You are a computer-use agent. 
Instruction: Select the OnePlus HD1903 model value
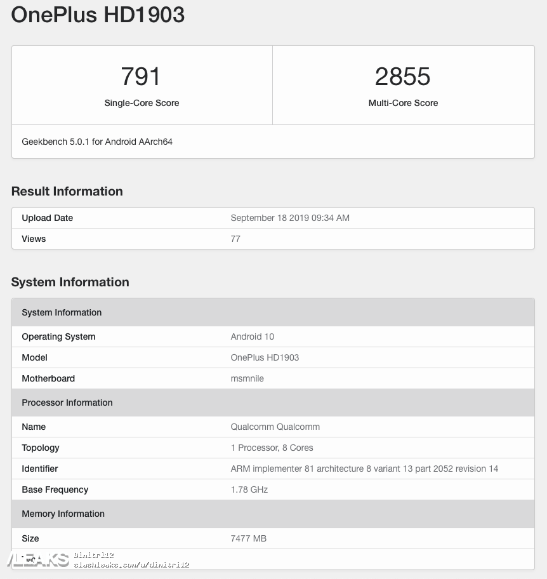265,358
